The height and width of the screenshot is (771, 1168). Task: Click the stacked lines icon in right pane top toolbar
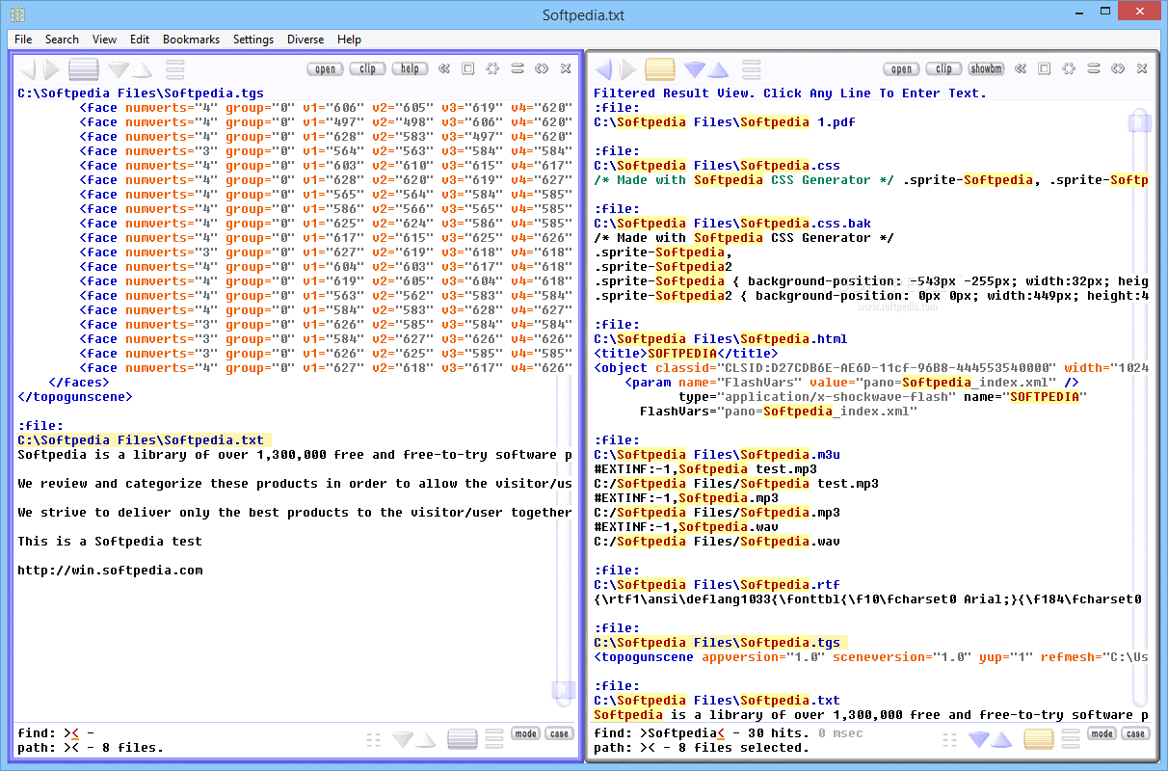(751, 69)
